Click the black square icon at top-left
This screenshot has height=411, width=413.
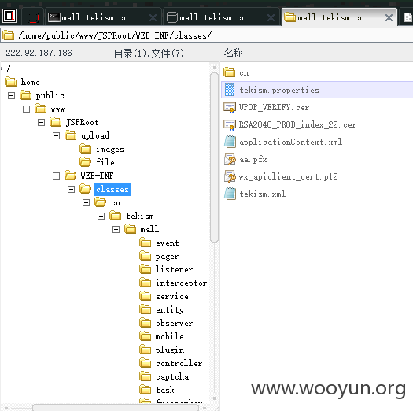(x=9, y=16)
